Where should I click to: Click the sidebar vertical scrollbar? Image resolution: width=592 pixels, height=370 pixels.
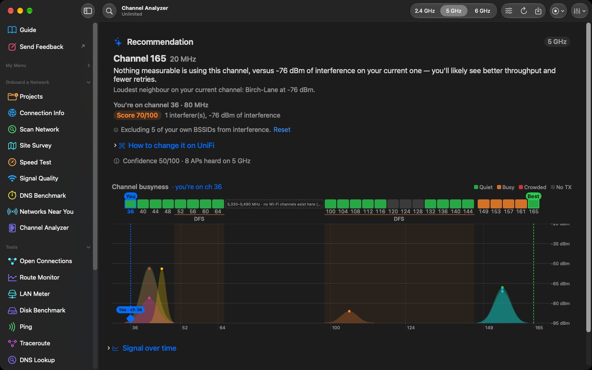(x=95, y=146)
